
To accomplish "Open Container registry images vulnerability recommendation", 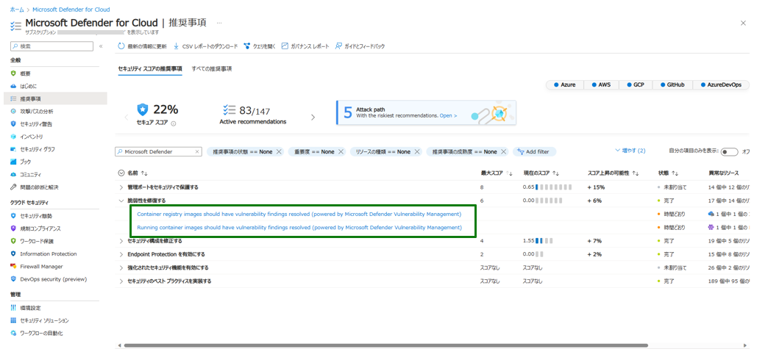I will (x=299, y=215).
